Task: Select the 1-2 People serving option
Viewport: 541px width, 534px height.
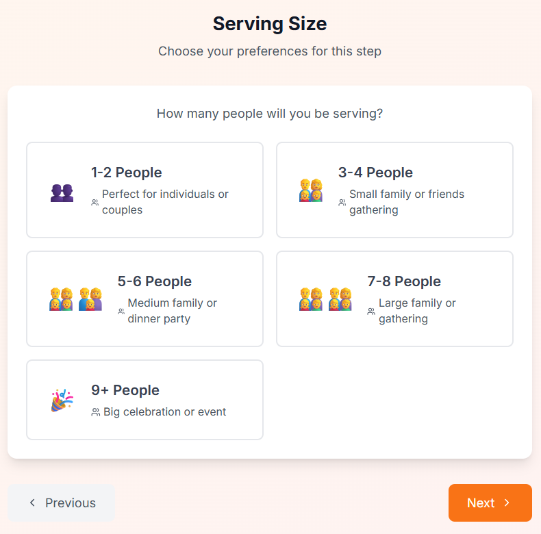Action: point(144,190)
